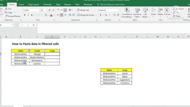
Task: Align text left
Action: coord(58,15)
